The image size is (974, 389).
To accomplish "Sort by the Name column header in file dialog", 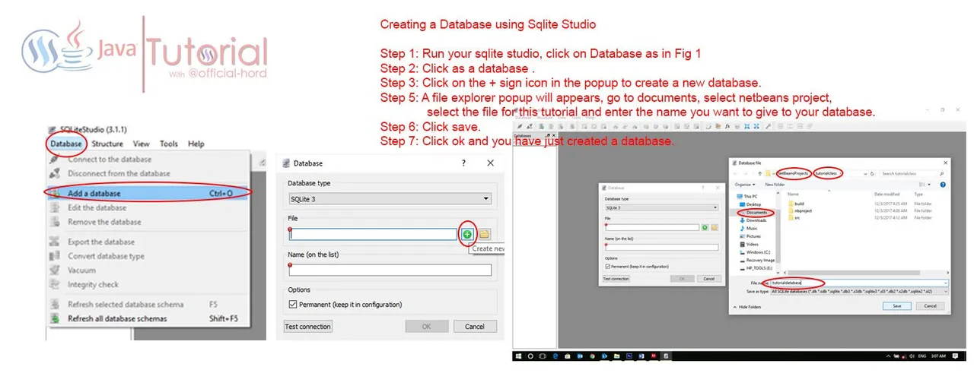I will coord(794,194).
